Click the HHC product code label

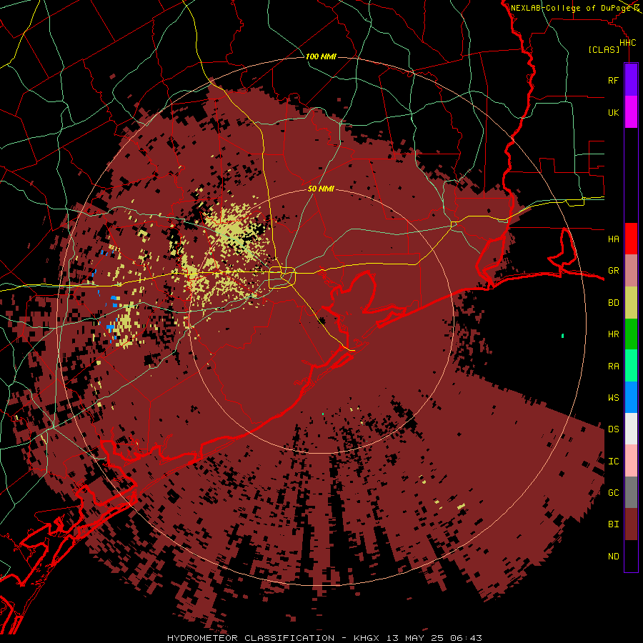pos(628,43)
